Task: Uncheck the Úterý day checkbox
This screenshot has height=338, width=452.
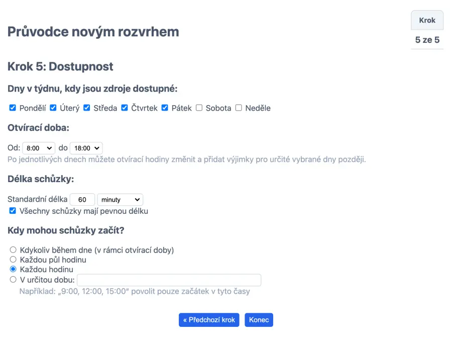Action: tap(53, 108)
